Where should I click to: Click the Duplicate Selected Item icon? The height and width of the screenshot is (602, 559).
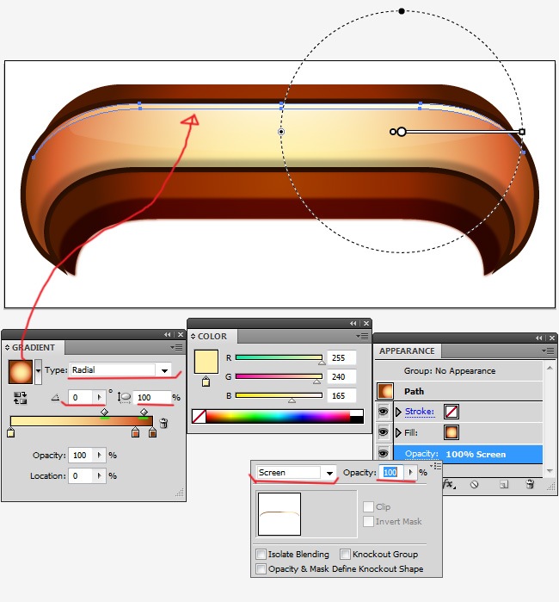tap(504, 485)
